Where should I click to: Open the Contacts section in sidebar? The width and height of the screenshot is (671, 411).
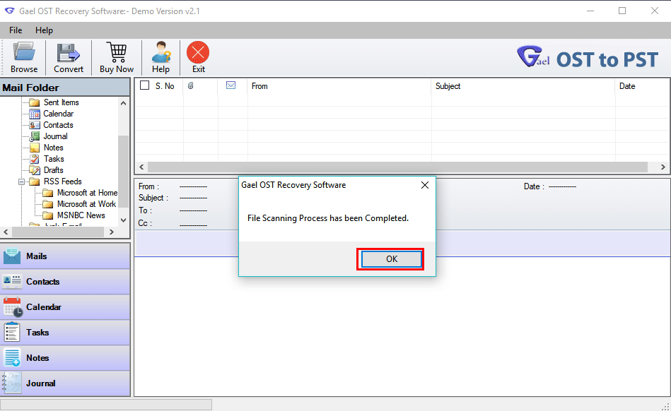(65, 282)
